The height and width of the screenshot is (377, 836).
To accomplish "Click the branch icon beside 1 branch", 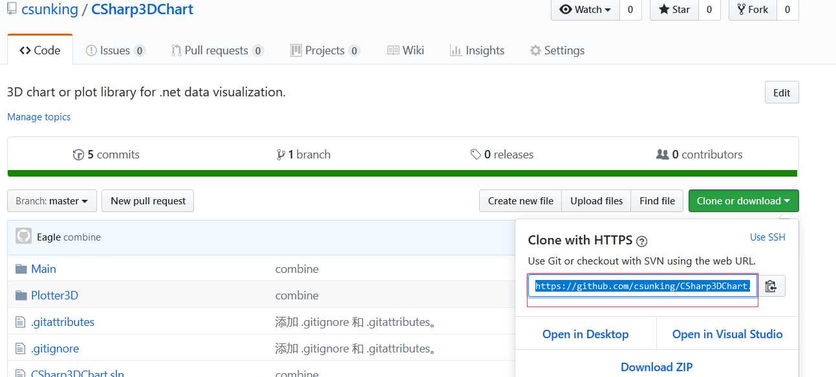I will coord(281,155).
